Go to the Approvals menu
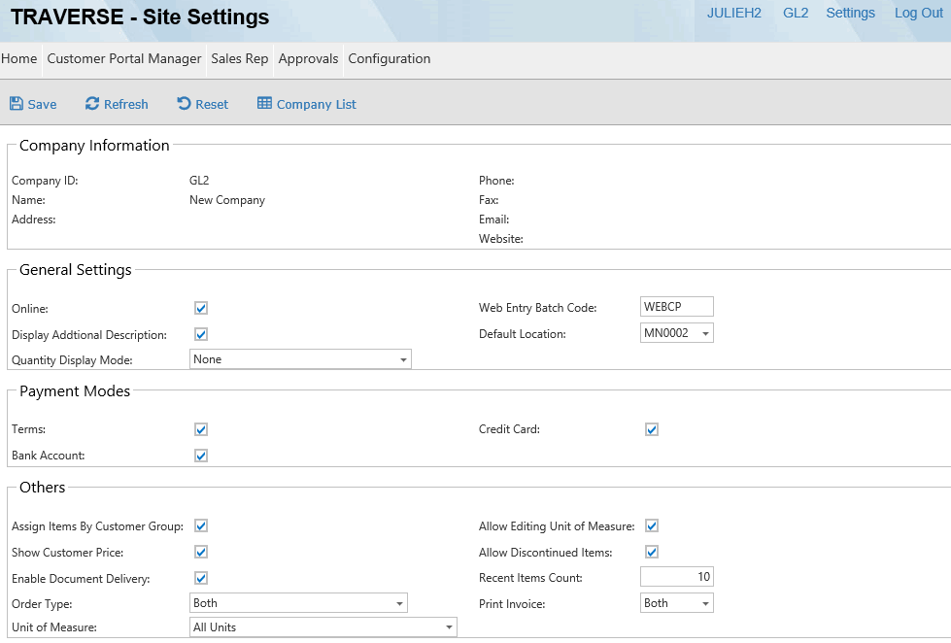 pyautogui.click(x=308, y=59)
